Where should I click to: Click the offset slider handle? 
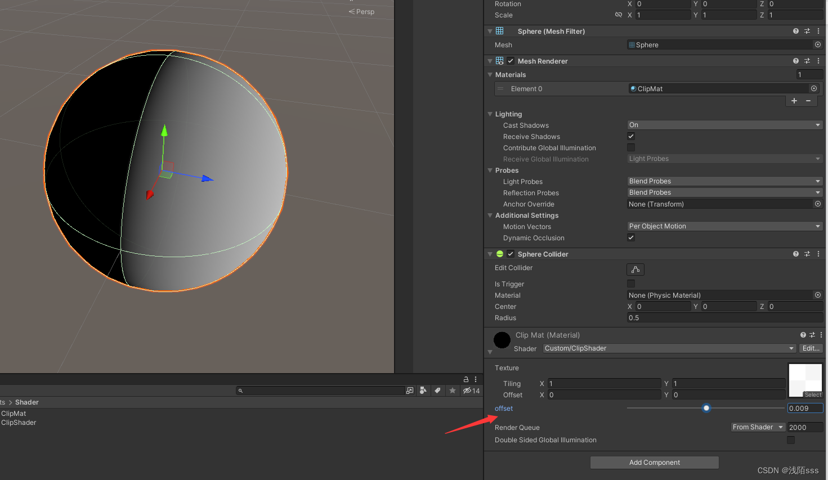(x=706, y=408)
